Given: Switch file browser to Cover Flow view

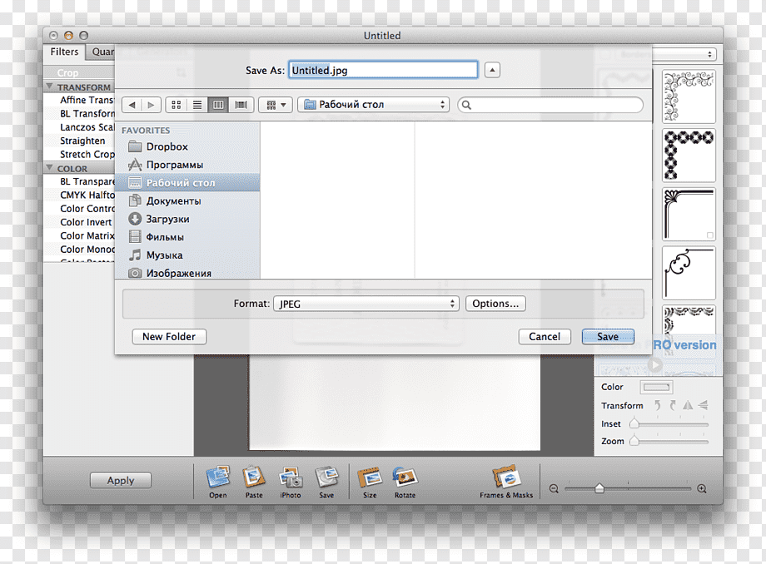Looking at the screenshot, I should (241, 105).
